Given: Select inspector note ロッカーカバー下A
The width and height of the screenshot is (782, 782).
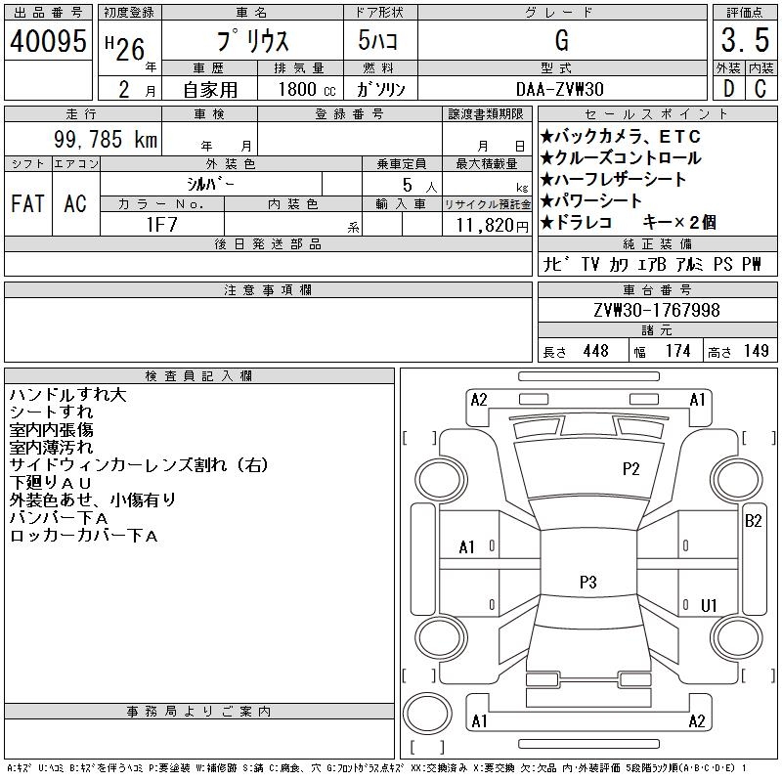Looking at the screenshot, I should point(84,536).
